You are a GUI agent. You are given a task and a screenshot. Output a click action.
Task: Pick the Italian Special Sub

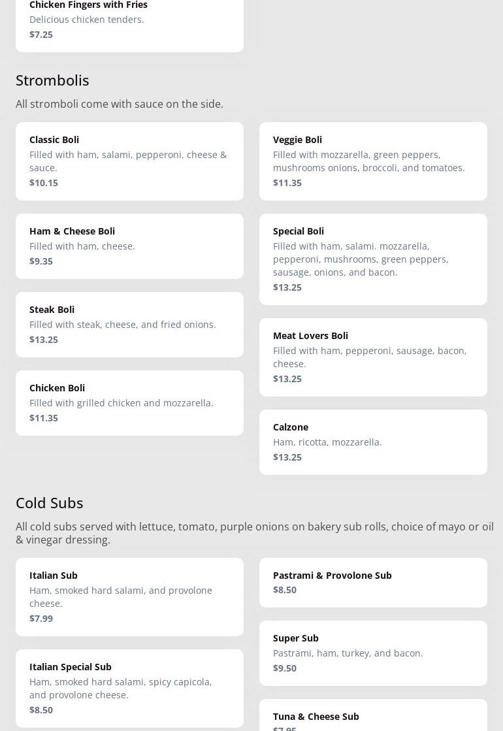pyautogui.click(x=129, y=688)
